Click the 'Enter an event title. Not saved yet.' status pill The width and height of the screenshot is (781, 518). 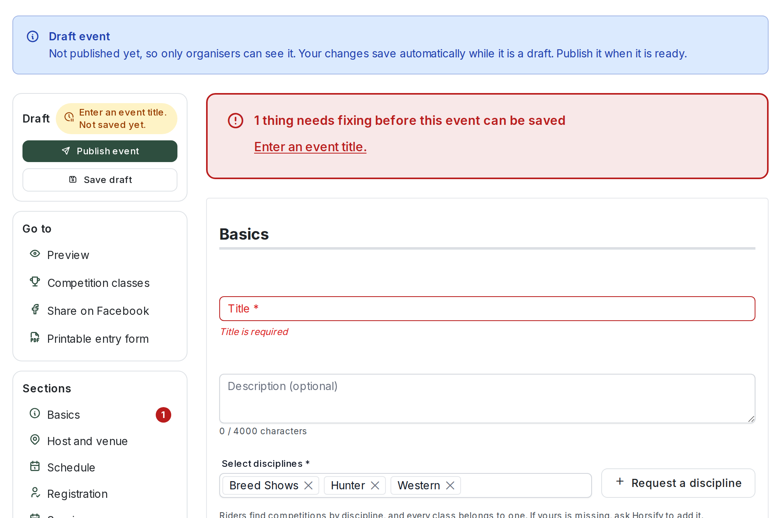point(117,119)
